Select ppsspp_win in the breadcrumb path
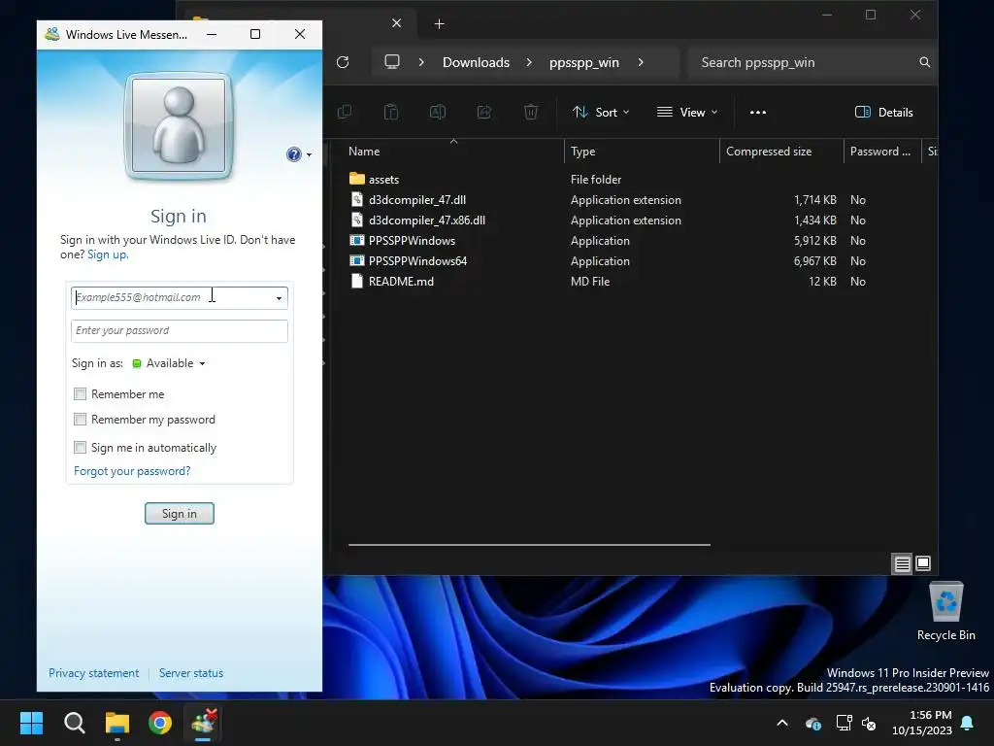This screenshot has height=746, width=994. point(583,62)
